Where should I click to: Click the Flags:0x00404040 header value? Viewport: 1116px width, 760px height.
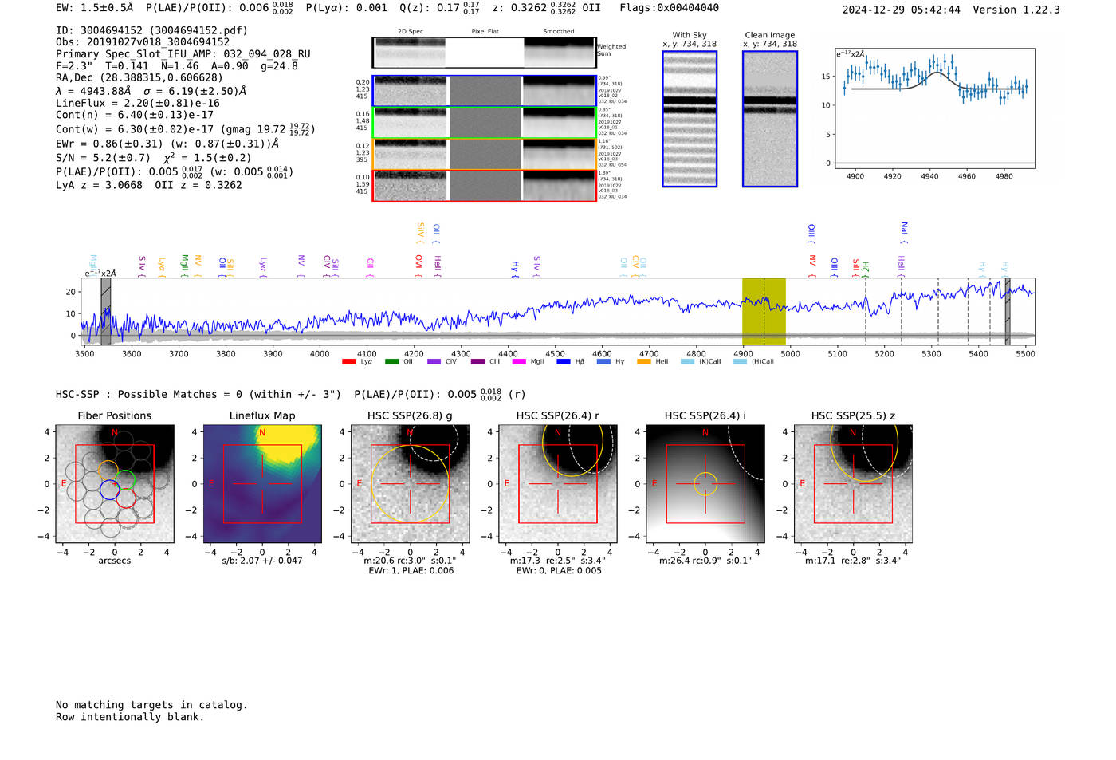tap(670, 8)
